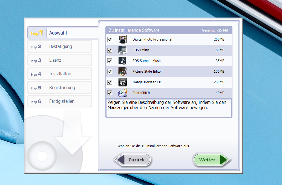Viewport: 282px width, 185px height.
Task: Click the 35MB size value
Action: coord(220,61)
